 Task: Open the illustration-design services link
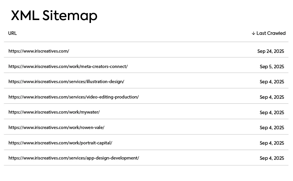(x=66, y=82)
